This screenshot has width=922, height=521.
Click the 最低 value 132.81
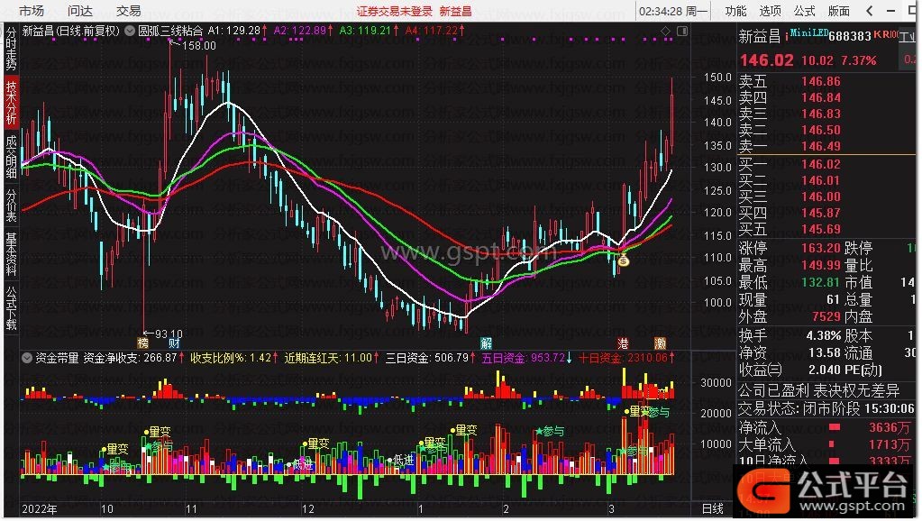821,282
